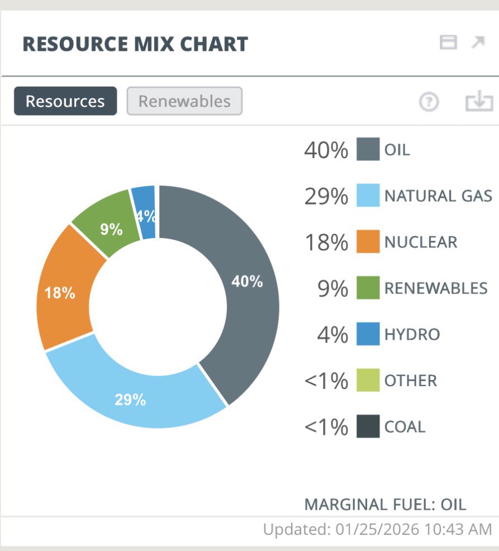Select the Resources tab

65,101
